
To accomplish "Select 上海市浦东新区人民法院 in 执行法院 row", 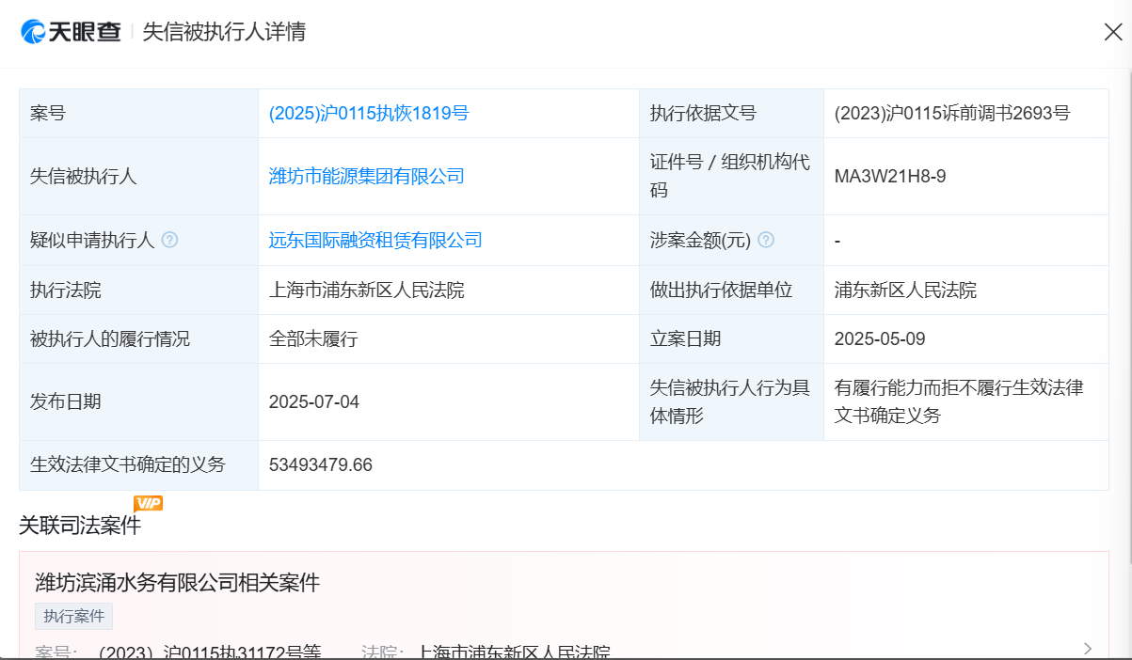I will coord(367,291).
